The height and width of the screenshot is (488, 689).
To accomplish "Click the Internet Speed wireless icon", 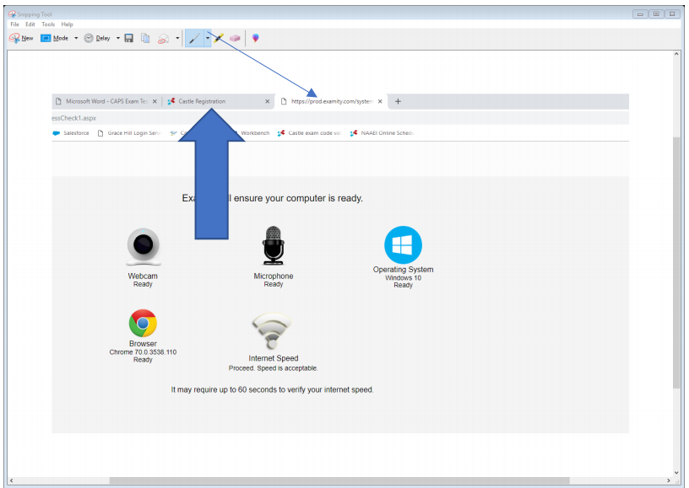I will point(273,329).
